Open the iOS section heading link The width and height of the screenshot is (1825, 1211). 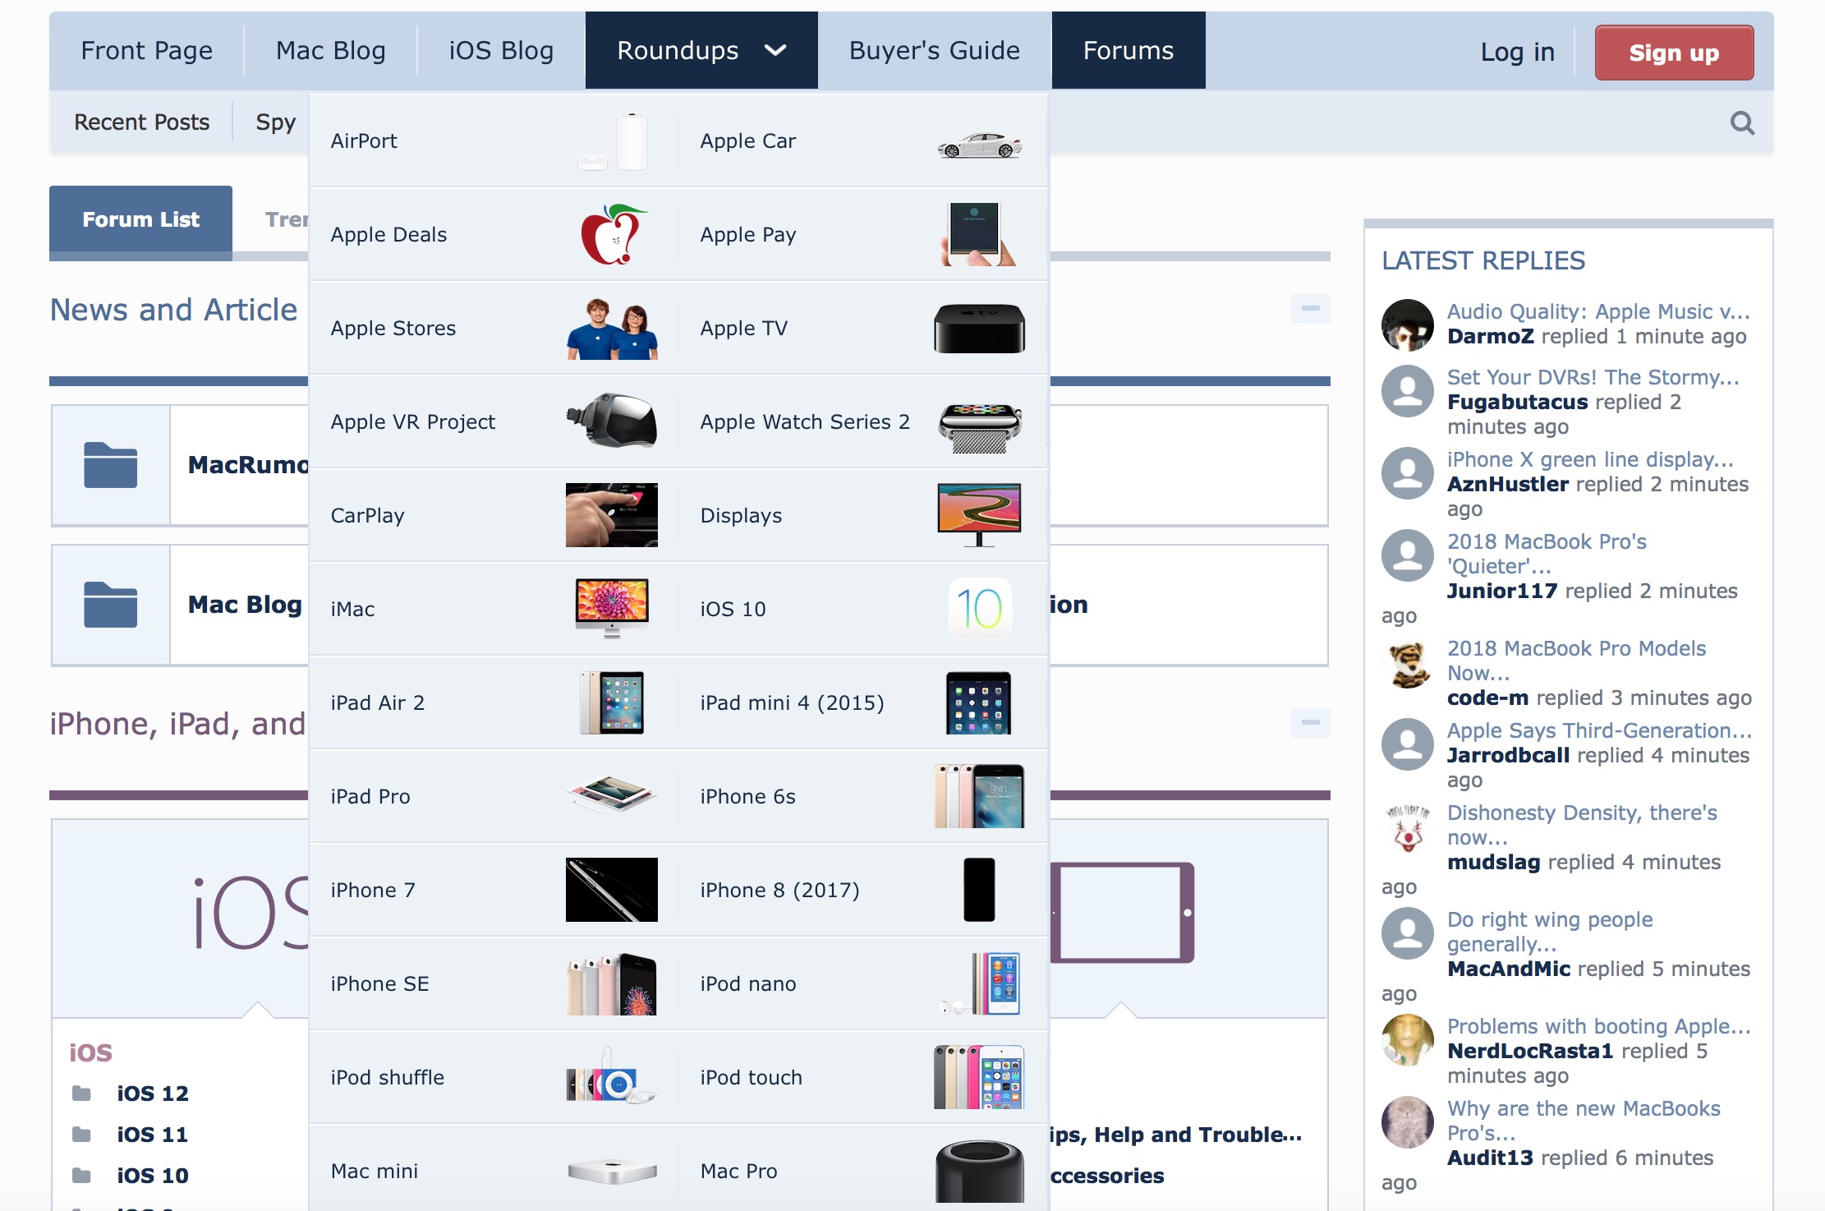(90, 1052)
